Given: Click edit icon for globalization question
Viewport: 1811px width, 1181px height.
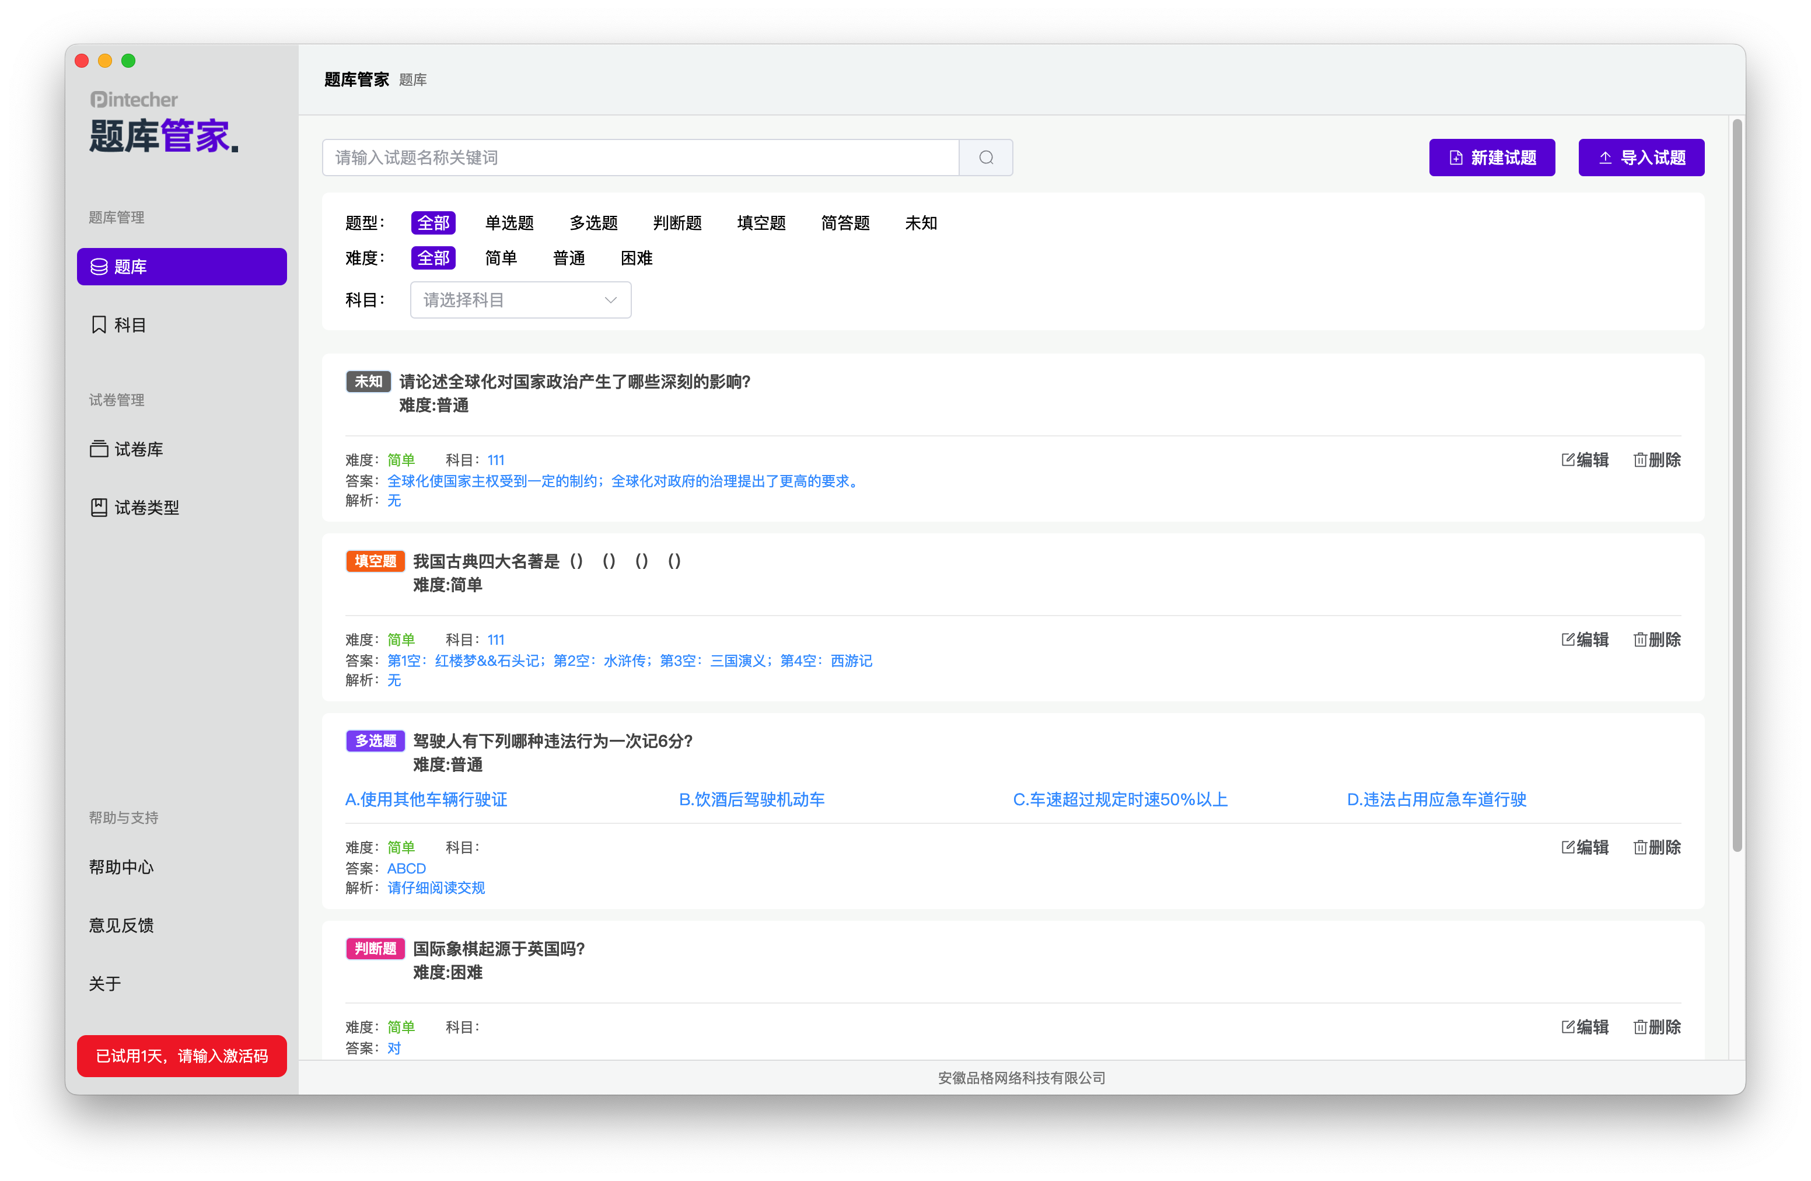Looking at the screenshot, I should (x=1568, y=460).
